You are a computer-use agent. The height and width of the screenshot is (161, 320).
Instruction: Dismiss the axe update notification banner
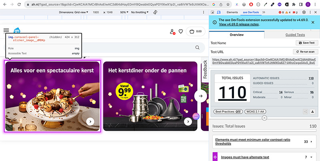(x=313, y=22)
